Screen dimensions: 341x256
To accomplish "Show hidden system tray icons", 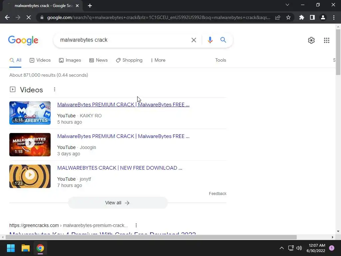I will (282, 248).
